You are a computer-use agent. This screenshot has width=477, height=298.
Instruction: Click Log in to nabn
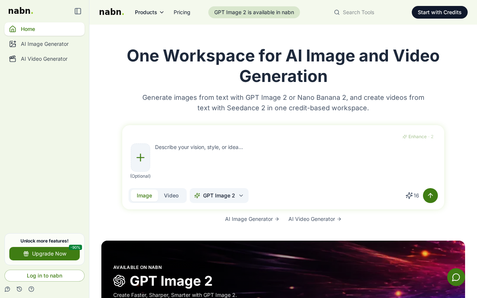pyautogui.click(x=45, y=276)
